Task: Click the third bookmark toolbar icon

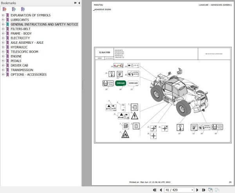Action: click(x=23, y=9)
